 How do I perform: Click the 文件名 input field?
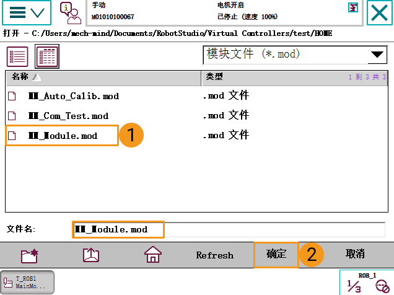tap(229, 229)
